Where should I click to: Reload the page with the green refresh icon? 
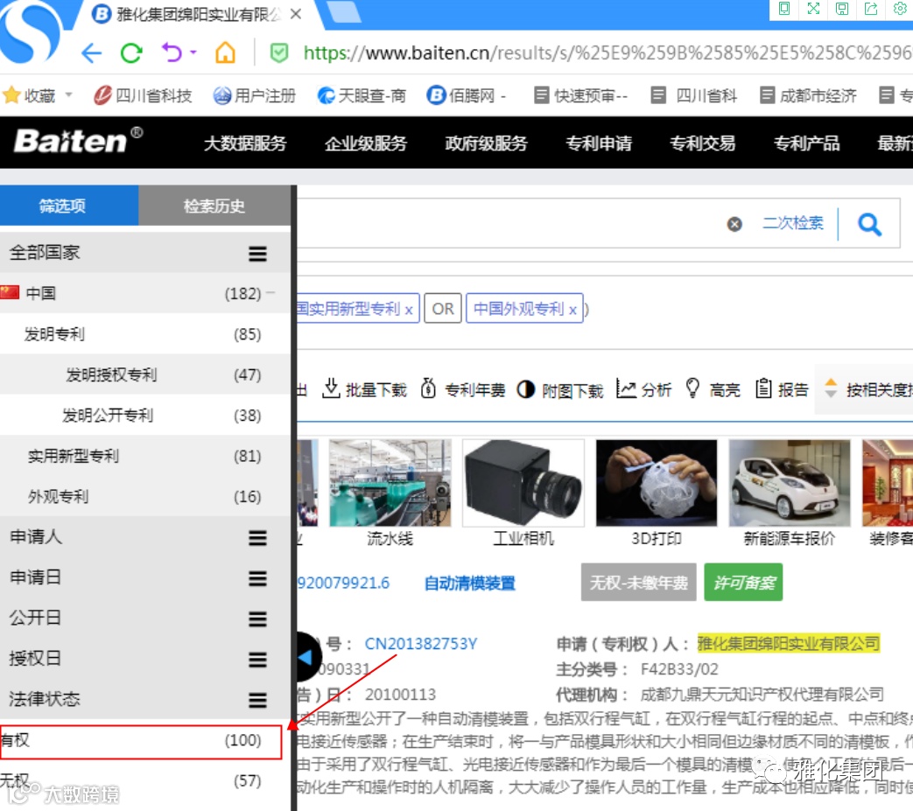pos(131,53)
